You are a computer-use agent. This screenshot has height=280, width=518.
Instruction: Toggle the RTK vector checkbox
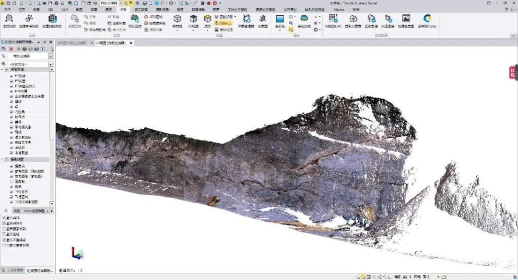pyautogui.click(x=12, y=91)
